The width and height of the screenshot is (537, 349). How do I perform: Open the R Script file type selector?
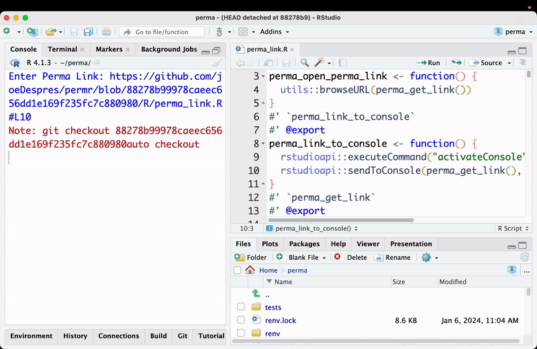click(x=513, y=228)
